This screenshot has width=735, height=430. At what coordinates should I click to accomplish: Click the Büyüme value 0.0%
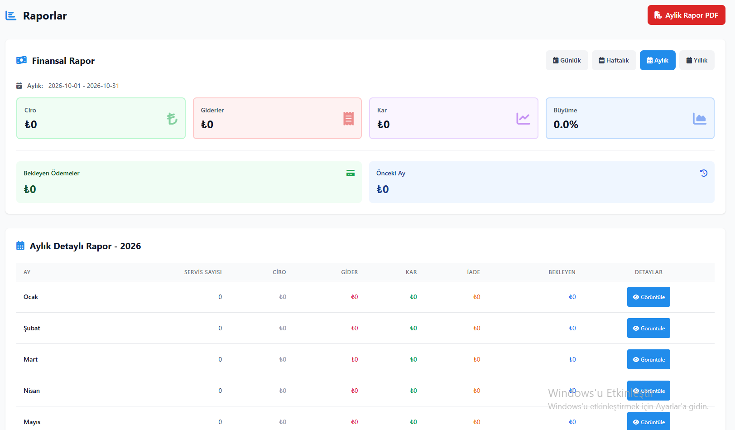pos(566,125)
